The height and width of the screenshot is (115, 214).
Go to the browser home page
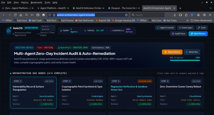tap(21, 15)
